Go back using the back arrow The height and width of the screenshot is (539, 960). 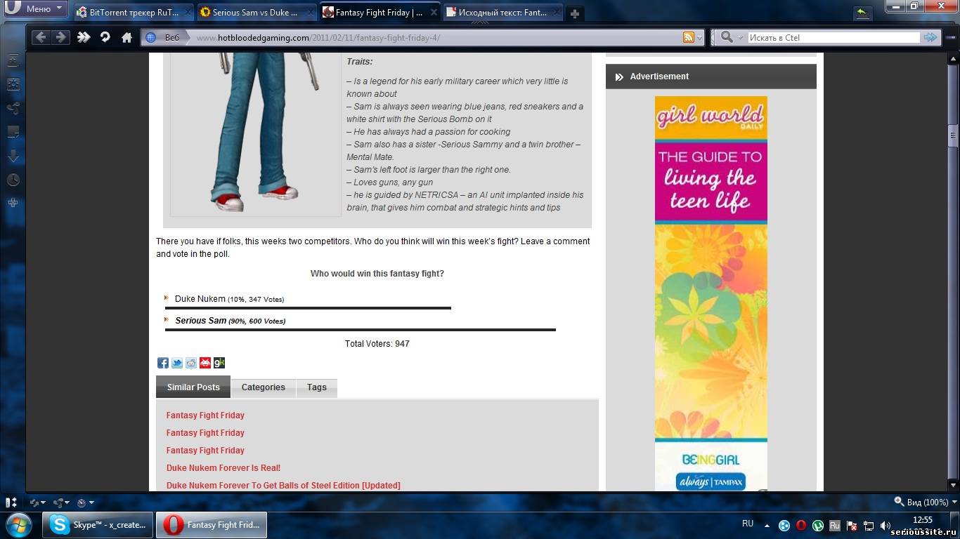[x=40, y=37]
